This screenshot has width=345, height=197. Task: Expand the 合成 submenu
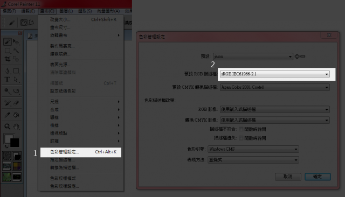pyautogui.click(x=81, y=110)
